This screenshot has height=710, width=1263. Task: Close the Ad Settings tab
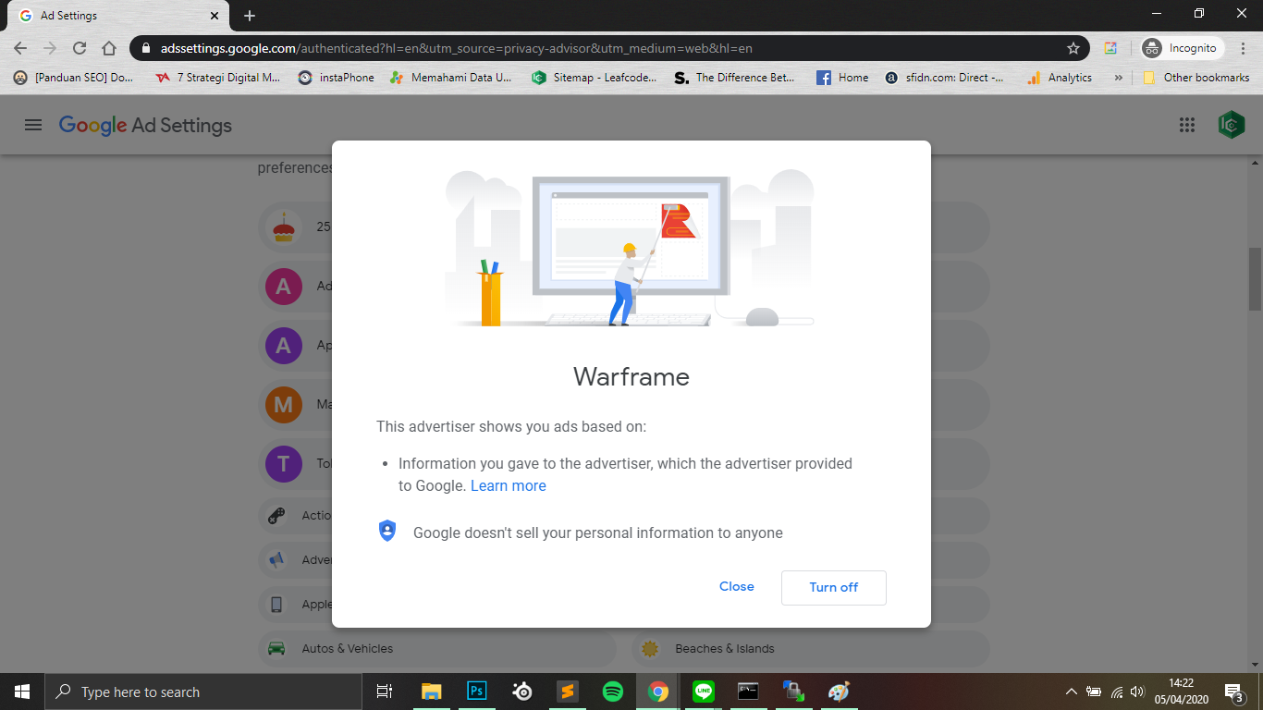point(215,16)
